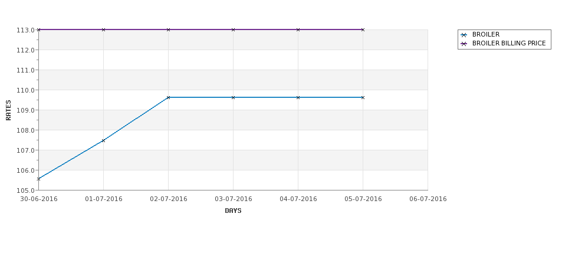This screenshot has height=253, width=575.
Task: Click BROILER data point on 02-07-2016
Action: point(168,97)
